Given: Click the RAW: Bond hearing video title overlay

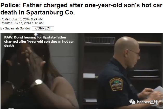Looking at the screenshot, I should 39,41.
